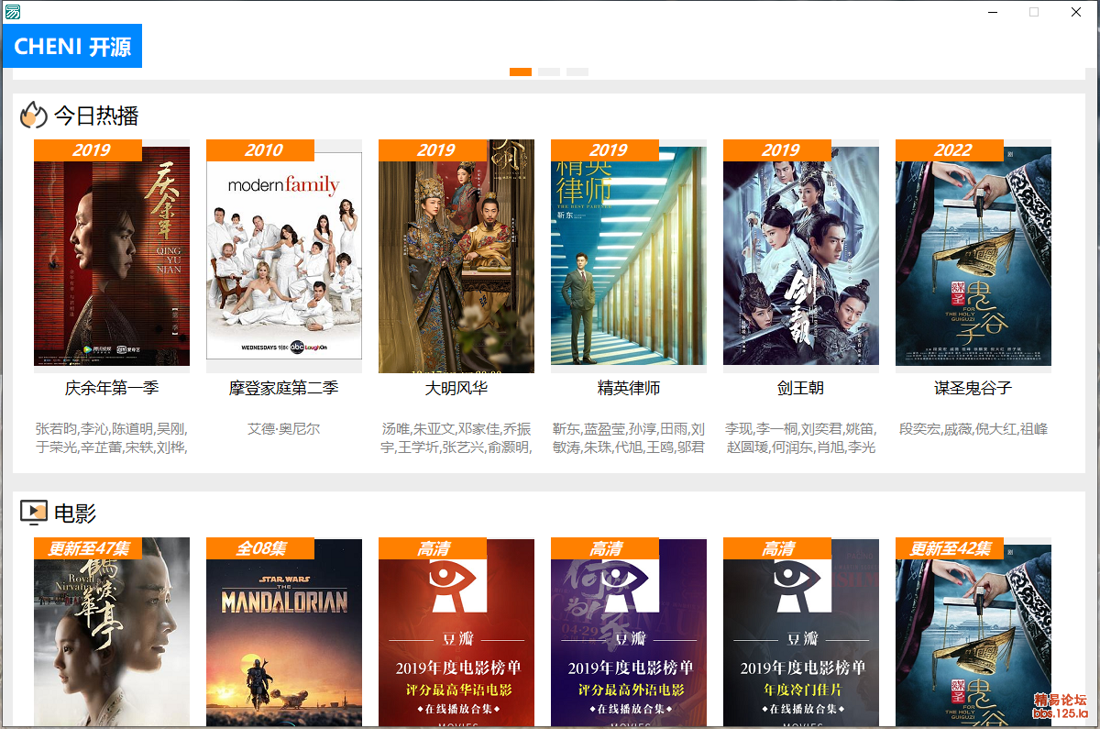Click the title text 精英律师
The width and height of the screenshot is (1100, 729).
pos(629,388)
